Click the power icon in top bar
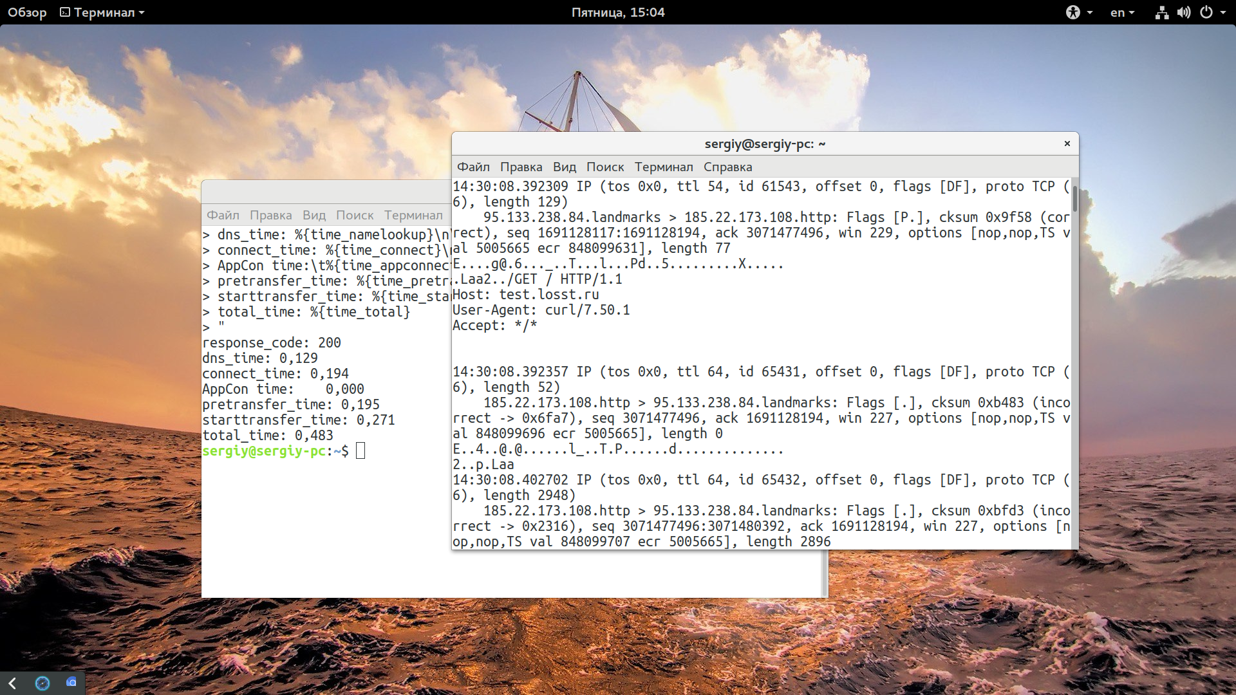This screenshot has width=1236, height=695. tap(1206, 12)
